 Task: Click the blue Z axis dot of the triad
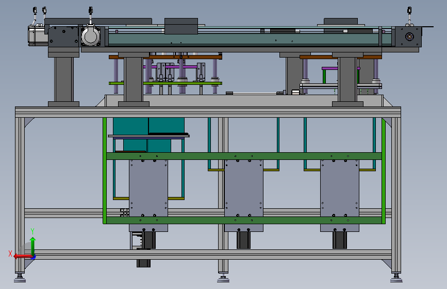coord(34,257)
